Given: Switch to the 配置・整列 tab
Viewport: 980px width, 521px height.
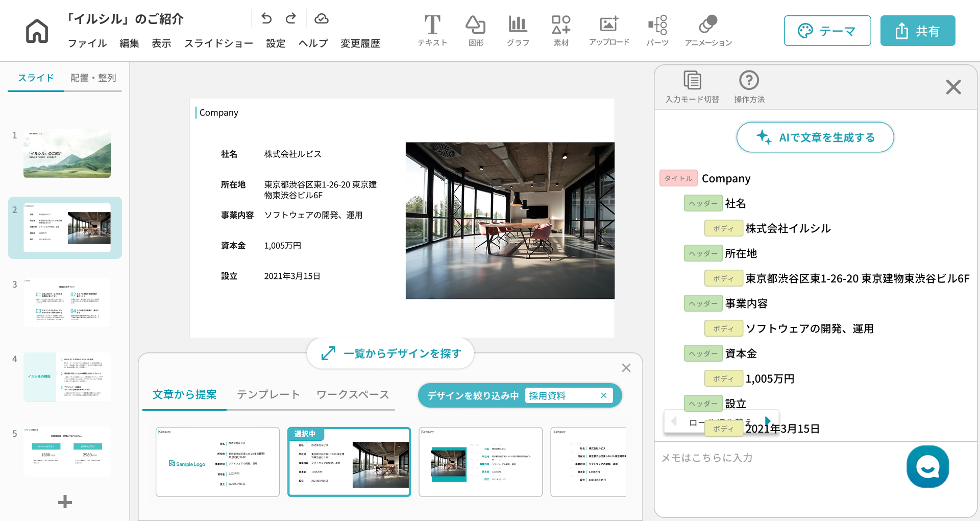Looking at the screenshot, I should 93,78.
